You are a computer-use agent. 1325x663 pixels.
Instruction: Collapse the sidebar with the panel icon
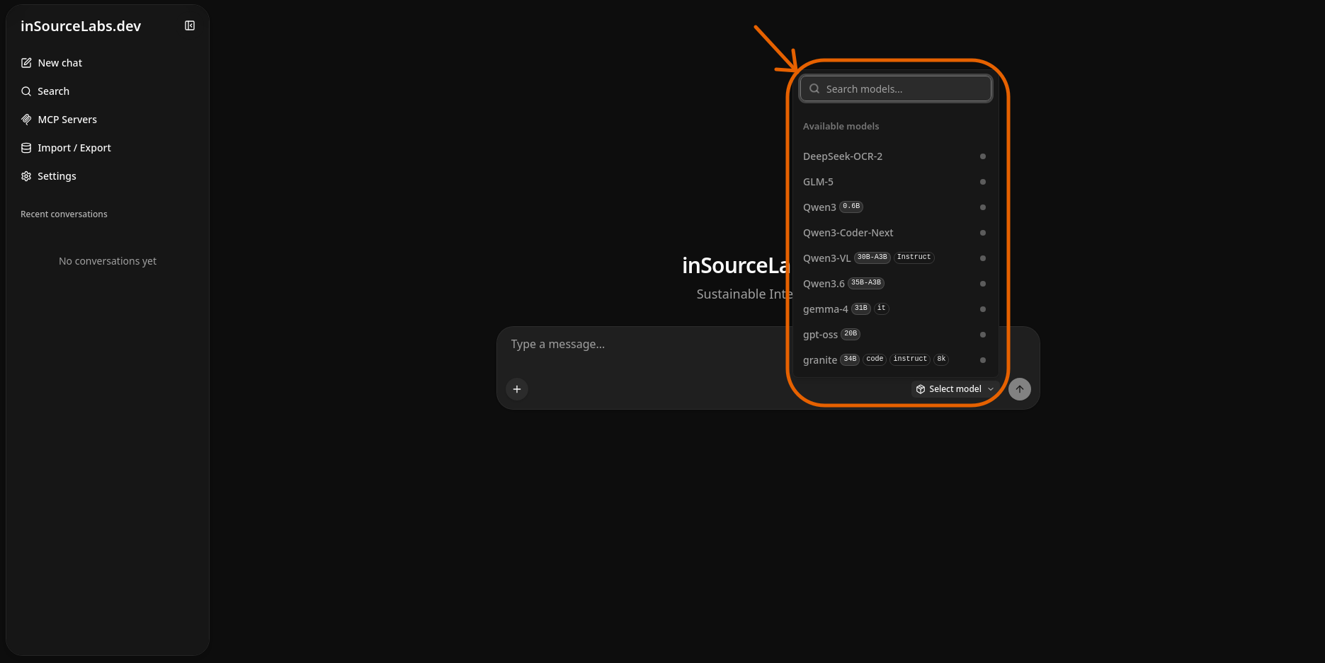(190, 25)
